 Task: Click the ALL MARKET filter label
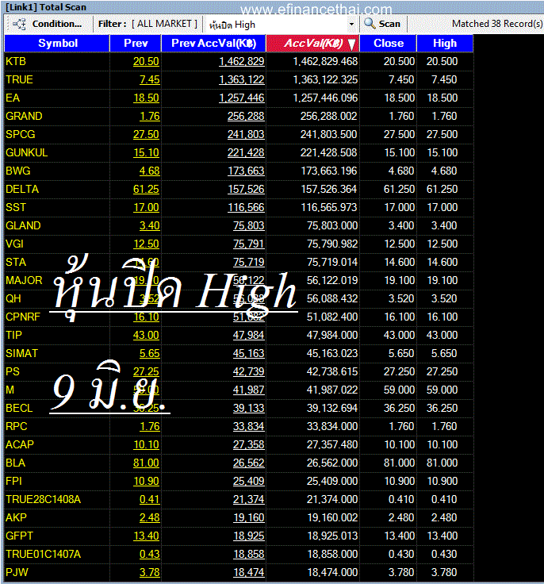(164, 24)
